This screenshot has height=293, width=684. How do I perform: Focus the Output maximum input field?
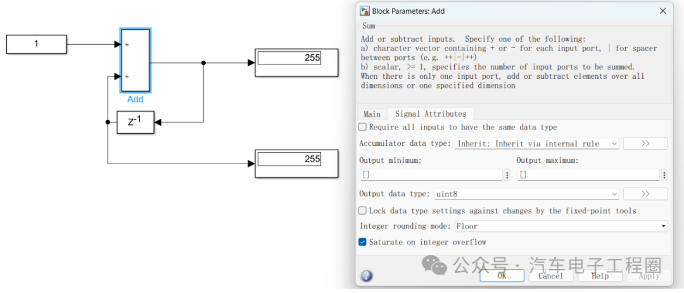(x=589, y=175)
